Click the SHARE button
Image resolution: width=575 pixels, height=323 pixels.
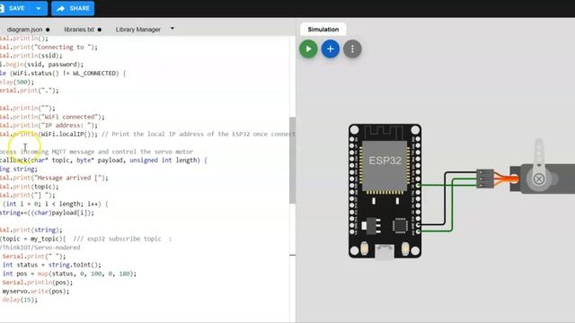click(73, 8)
